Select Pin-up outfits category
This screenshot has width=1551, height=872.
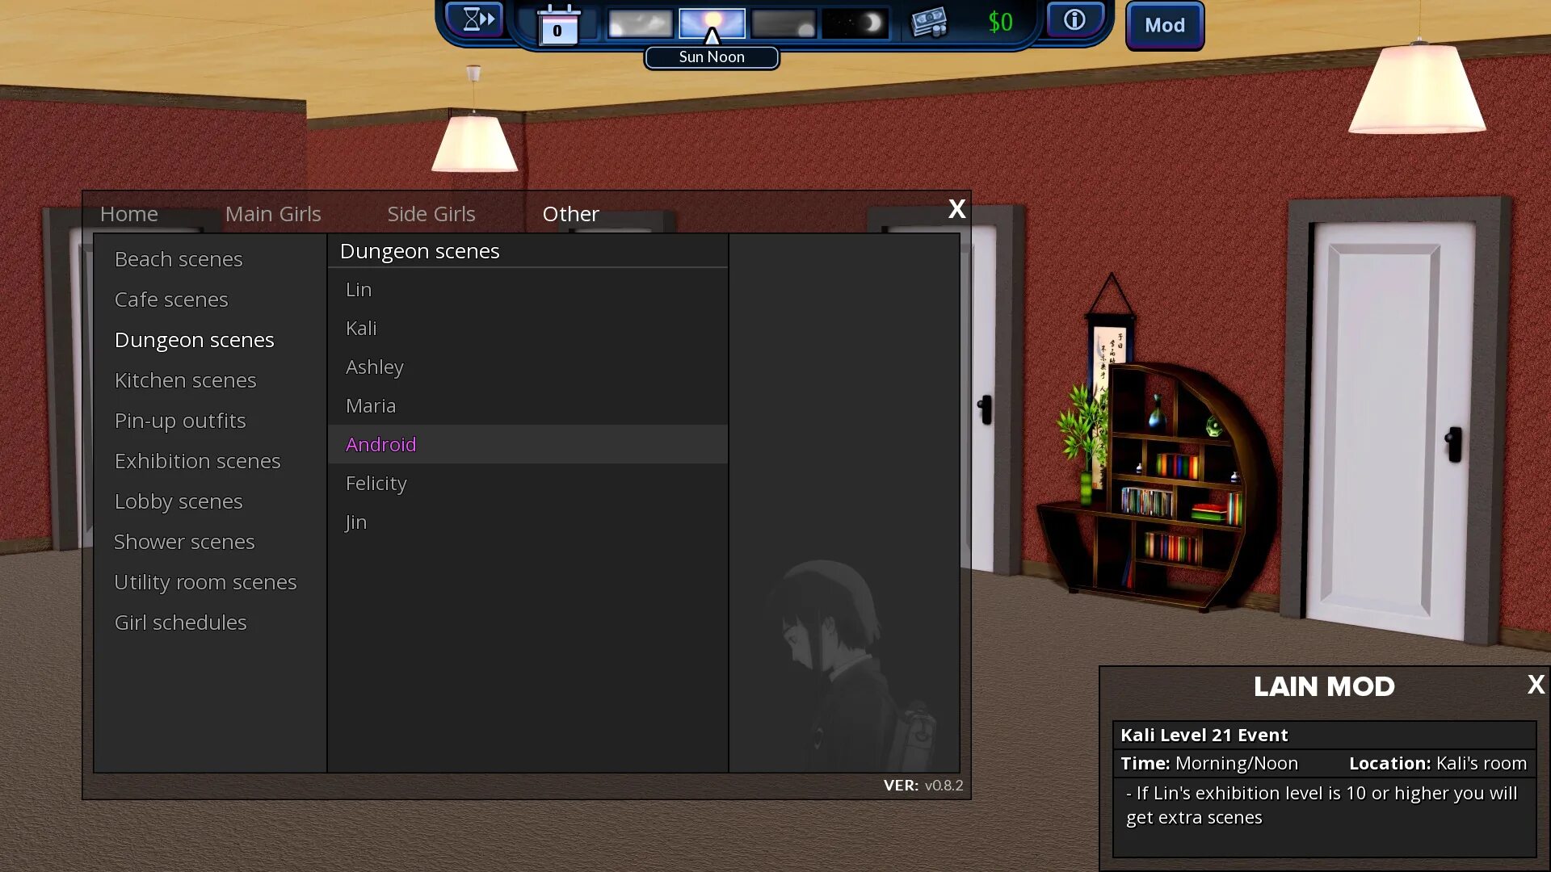point(180,421)
